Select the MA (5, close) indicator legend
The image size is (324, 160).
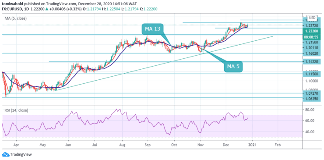click(16, 18)
